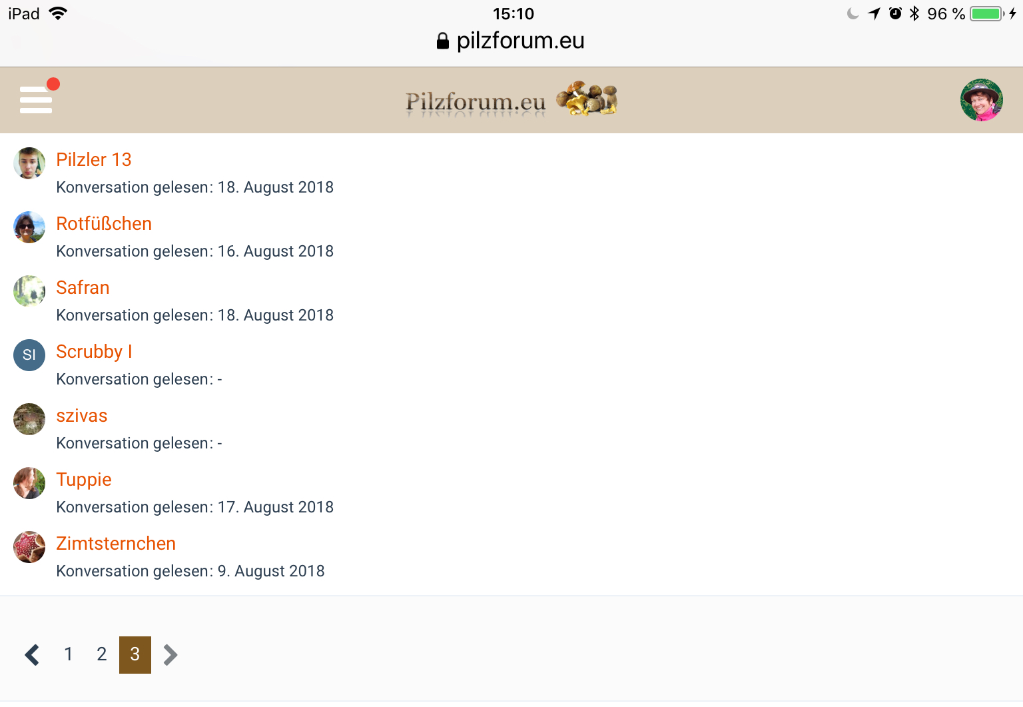
Task: Open the Safran username link
Action: [x=83, y=288]
